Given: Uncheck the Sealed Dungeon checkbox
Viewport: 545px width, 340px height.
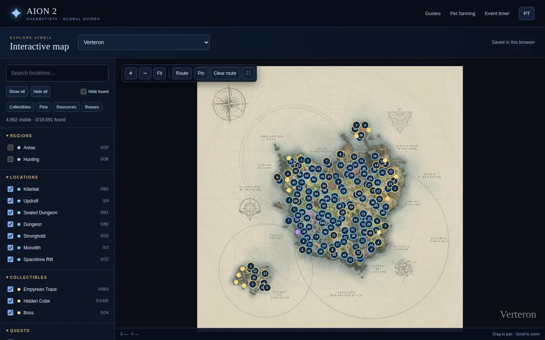Looking at the screenshot, I should (10, 213).
